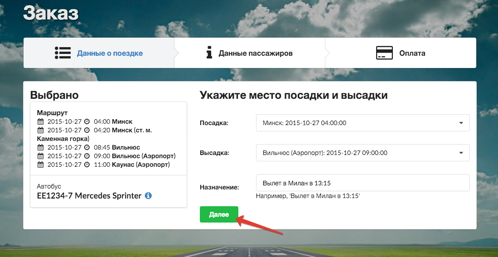
Task: Click the info icon beside Данные пассажиров
Action: tap(209, 53)
